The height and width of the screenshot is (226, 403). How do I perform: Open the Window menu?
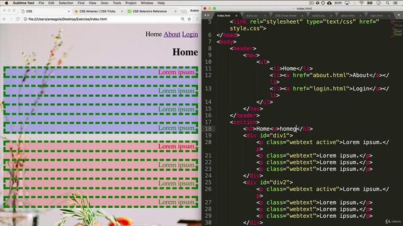147,3
